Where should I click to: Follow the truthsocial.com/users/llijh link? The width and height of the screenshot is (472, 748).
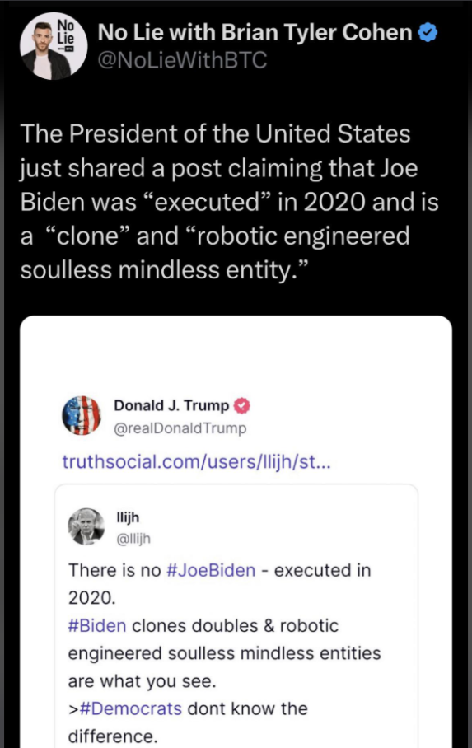[x=196, y=462]
